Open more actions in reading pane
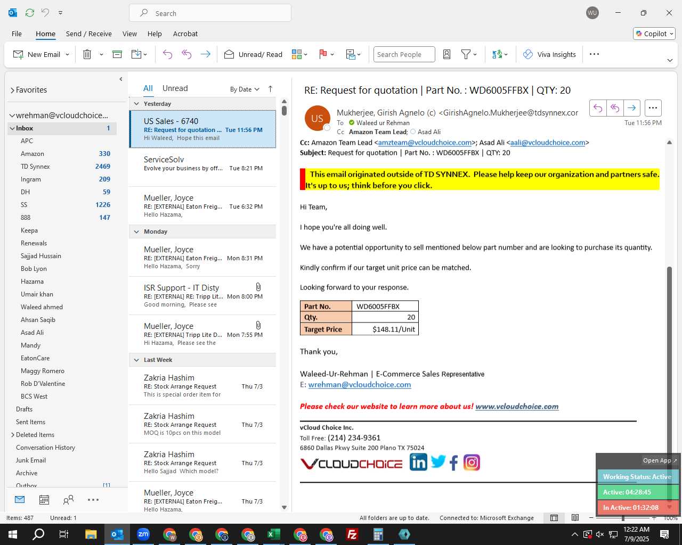The width and height of the screenshot is (682, 545). click(x=653, y=108)
